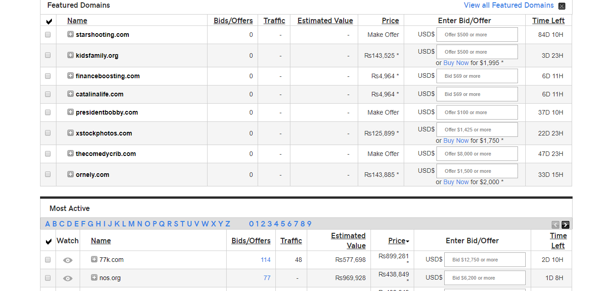
Task: Toggle watch eye icon for nos.org
Action: click(68, 278)
